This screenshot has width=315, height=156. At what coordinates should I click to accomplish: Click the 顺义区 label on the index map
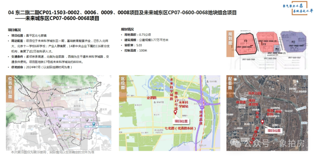coord(104,110)
